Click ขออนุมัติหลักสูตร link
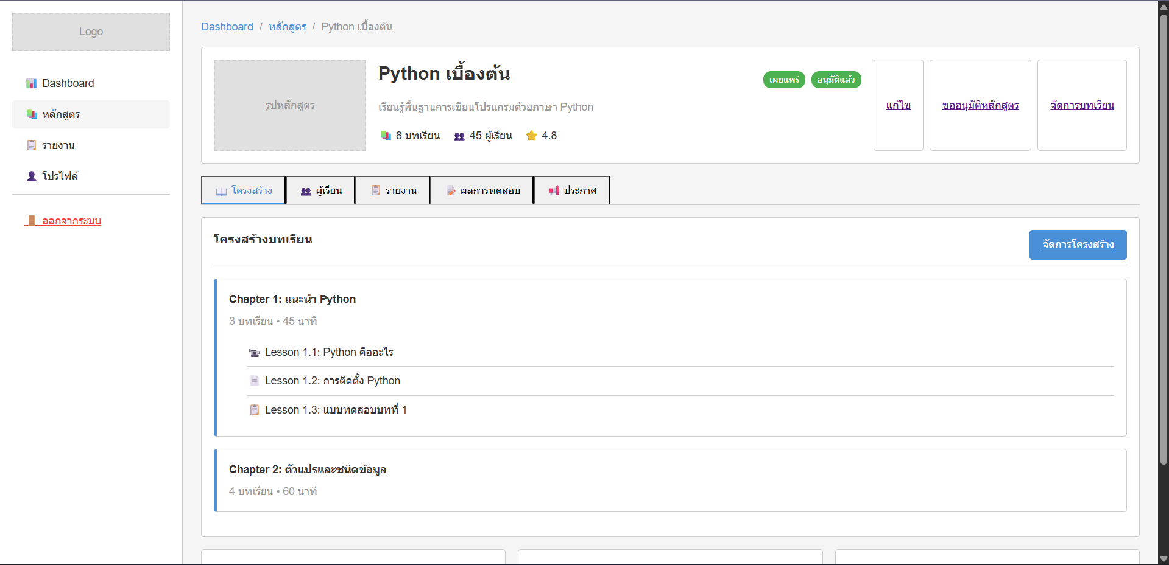The height and width of the screenshot is (565, 1169). click(x=980, y=105)
